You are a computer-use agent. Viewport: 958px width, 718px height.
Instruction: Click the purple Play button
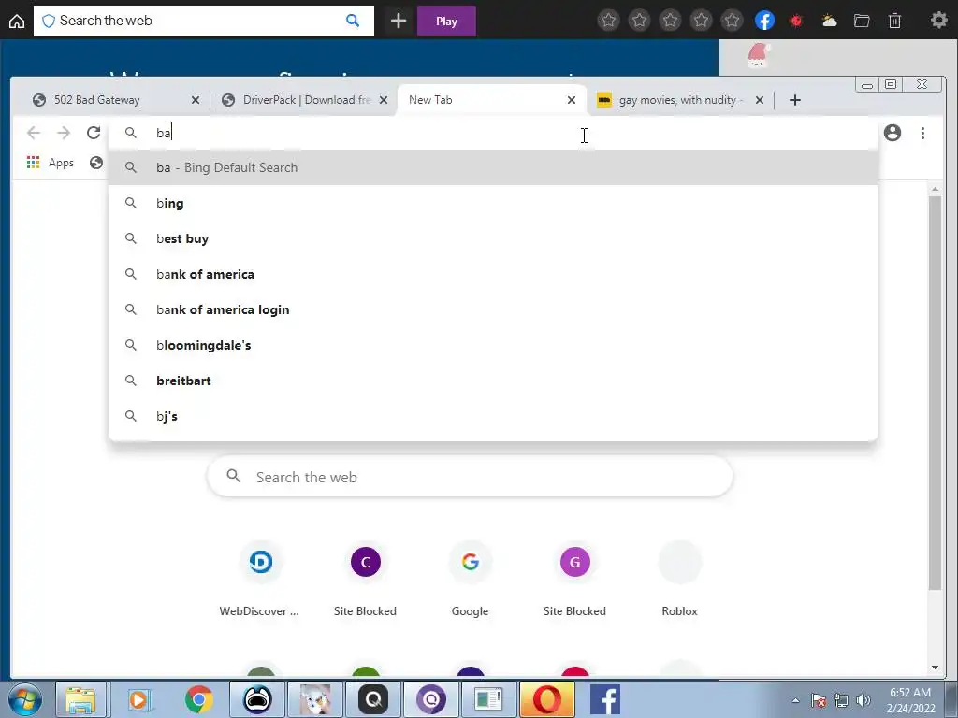(446, 22)
